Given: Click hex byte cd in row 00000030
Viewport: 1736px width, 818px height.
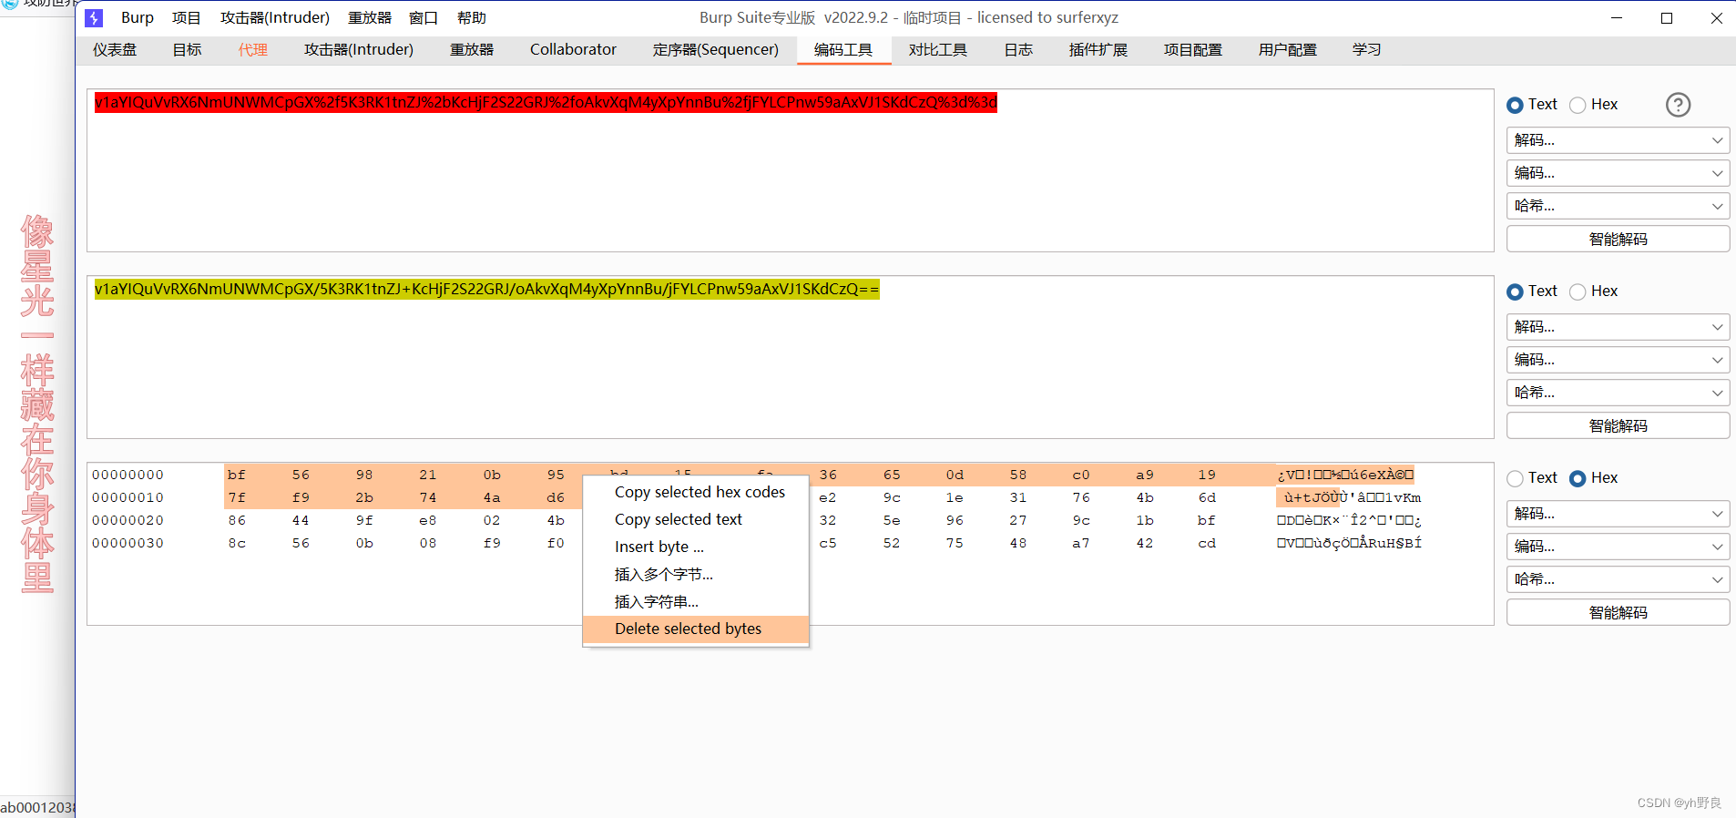Looking at the screenshot, I should coord(1207,543).
